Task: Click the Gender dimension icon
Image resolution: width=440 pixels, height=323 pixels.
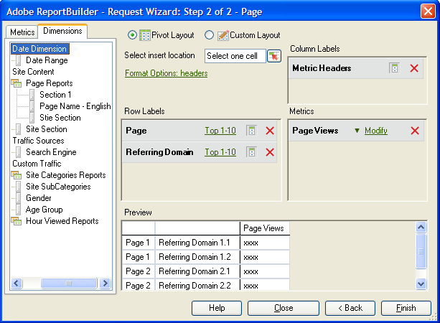Action: point(19,198)
